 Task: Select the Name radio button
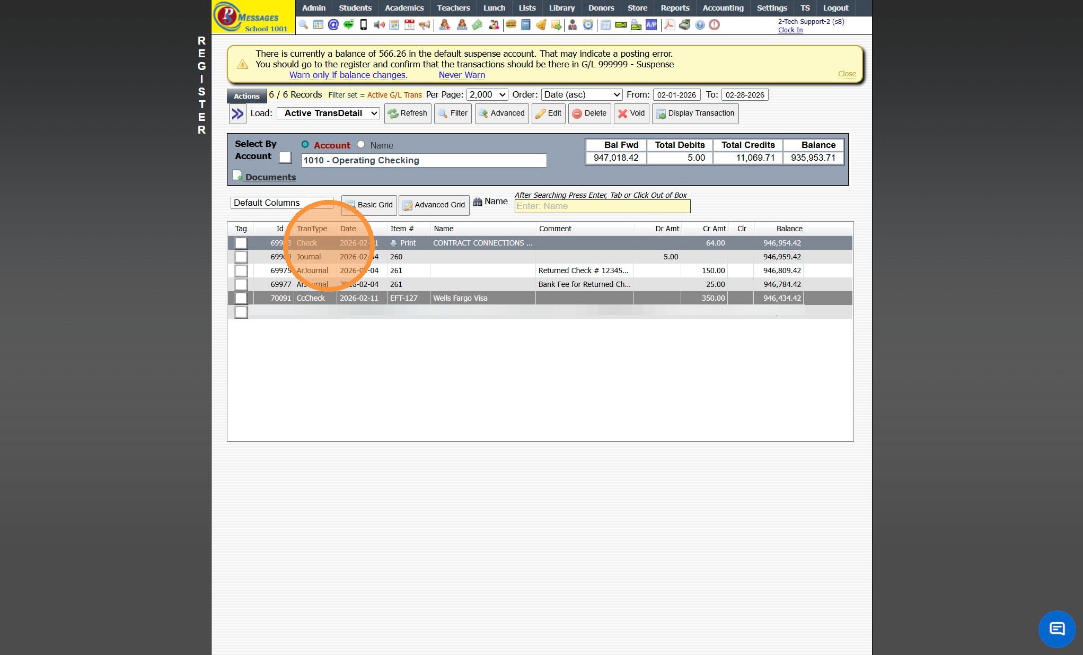point(361,144)
